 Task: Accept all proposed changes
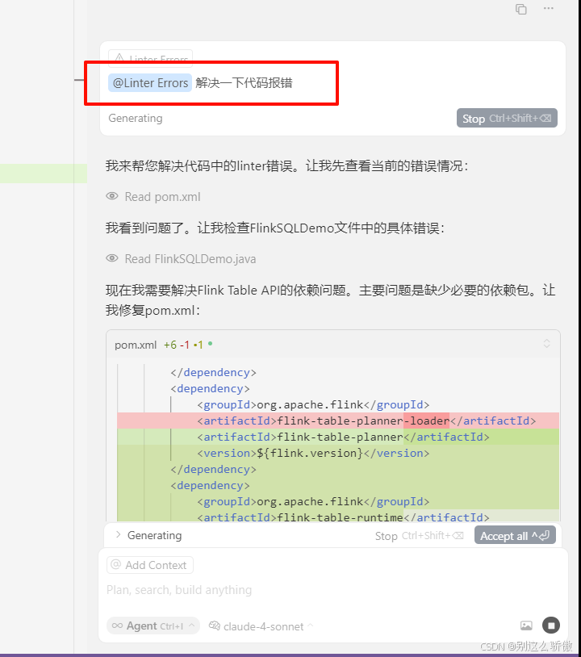pos(515,535)
